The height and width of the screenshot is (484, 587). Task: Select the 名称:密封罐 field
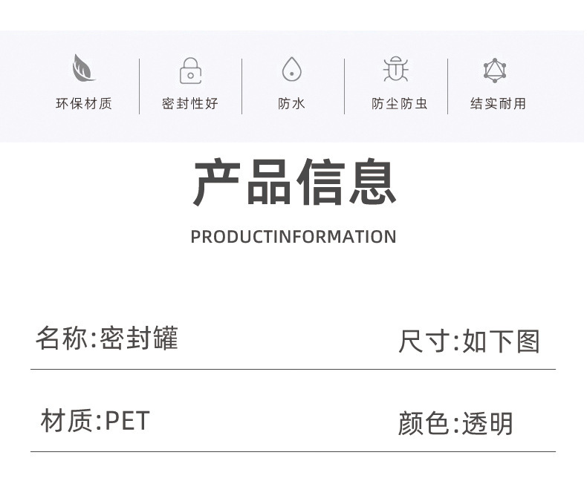pyautogui.click(x=107, y=339)
